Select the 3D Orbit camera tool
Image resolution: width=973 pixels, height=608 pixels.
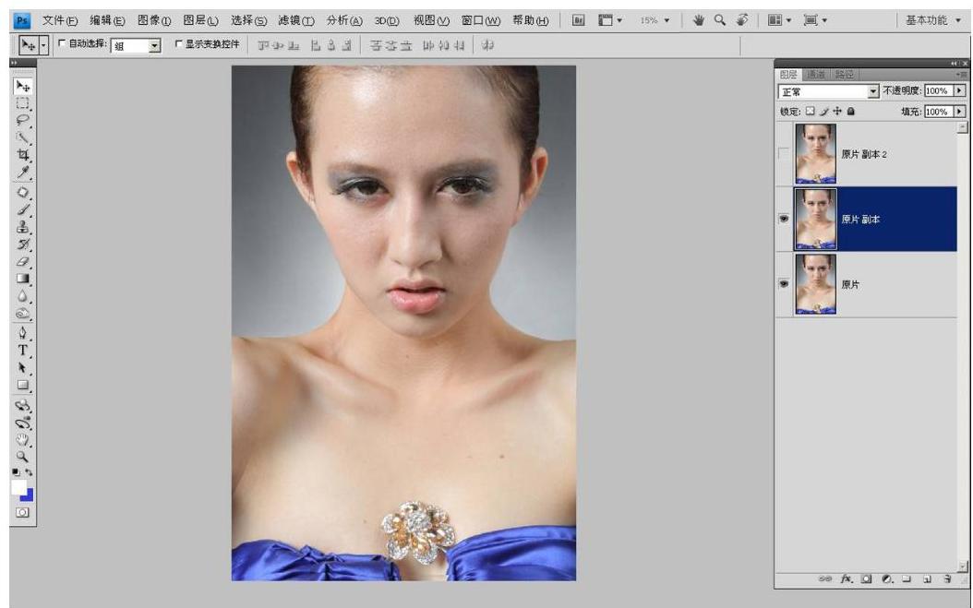pos(23,423)
